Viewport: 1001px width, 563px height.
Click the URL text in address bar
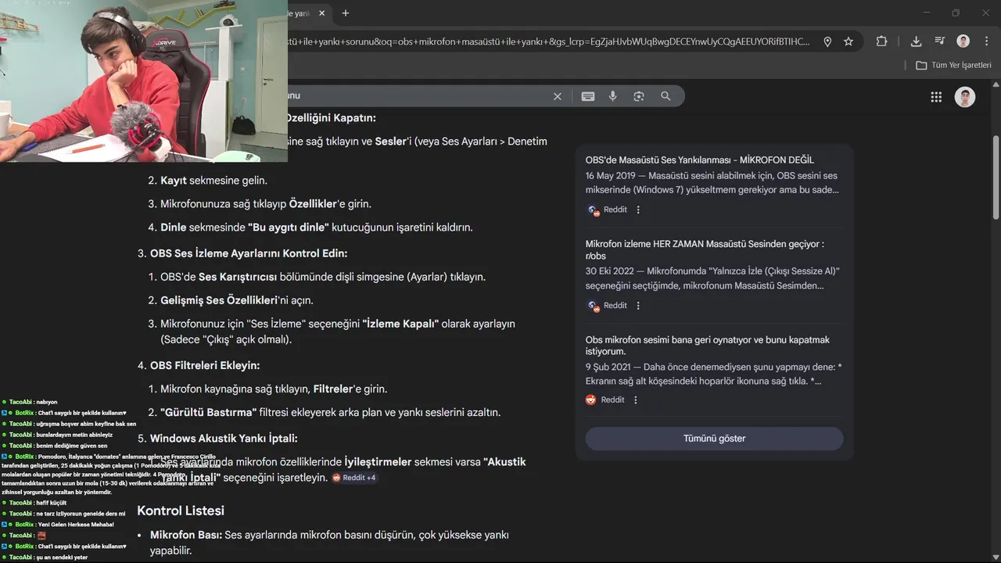pos(549,41)
